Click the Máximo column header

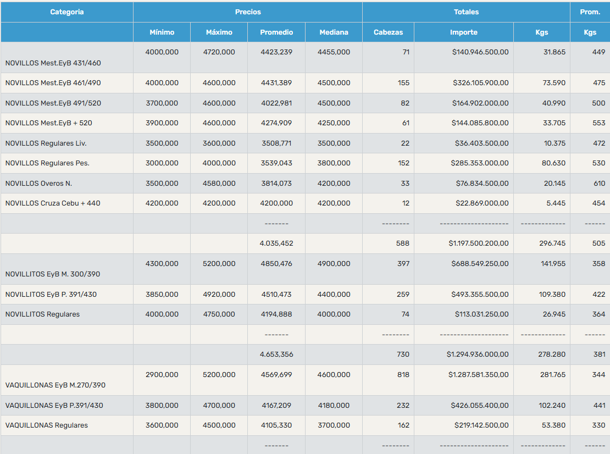point(219,32)
